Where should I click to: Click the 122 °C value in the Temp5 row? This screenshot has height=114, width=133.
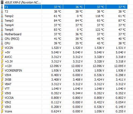(100, 30)
